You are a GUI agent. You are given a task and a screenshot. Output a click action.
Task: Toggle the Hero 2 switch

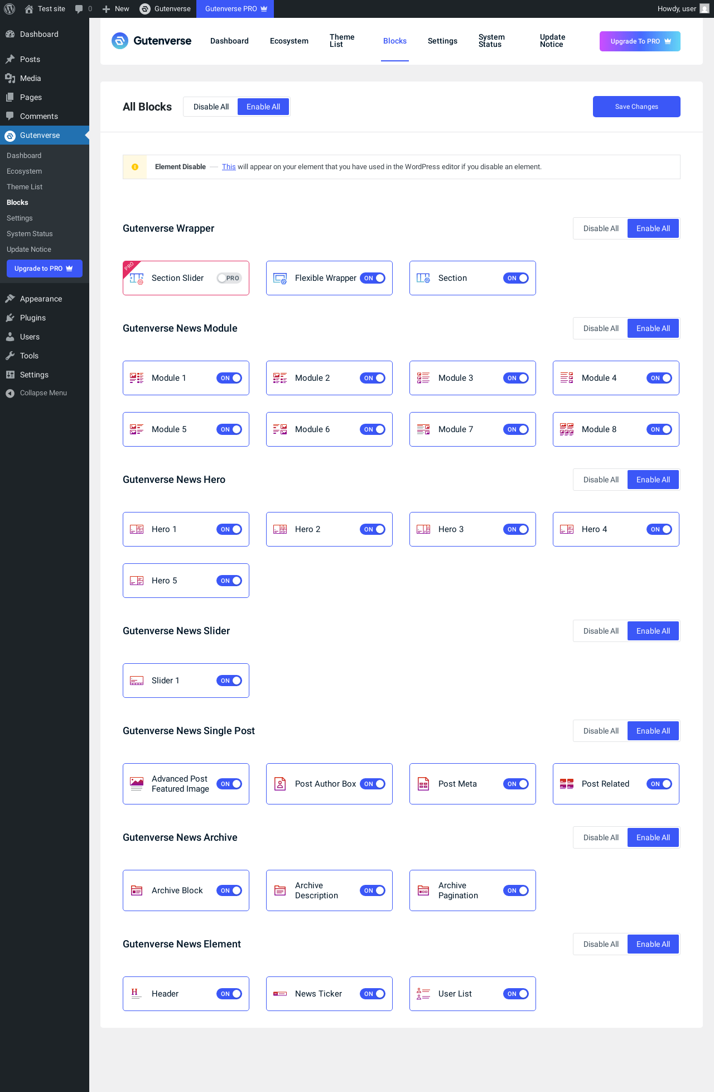click(373, 529)
